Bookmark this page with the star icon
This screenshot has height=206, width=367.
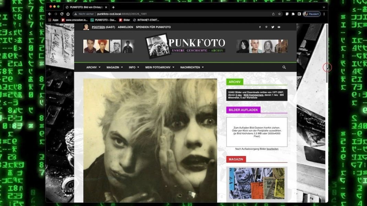point(279,14)
